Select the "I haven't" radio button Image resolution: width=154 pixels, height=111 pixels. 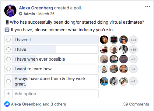(9, 40)
